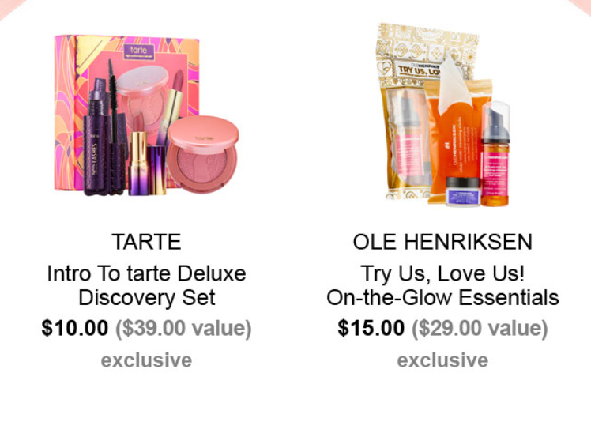591x422 pixels.
Task: Click the $15.00 price text
Action: (x=371, y=328)
